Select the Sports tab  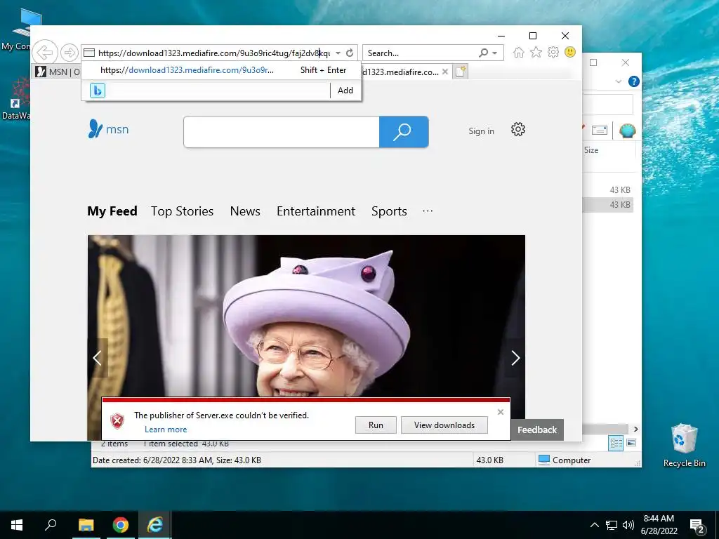click(x=389, y=211)
